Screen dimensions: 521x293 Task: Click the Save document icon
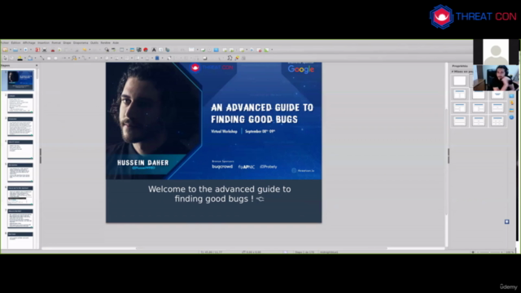26,50
